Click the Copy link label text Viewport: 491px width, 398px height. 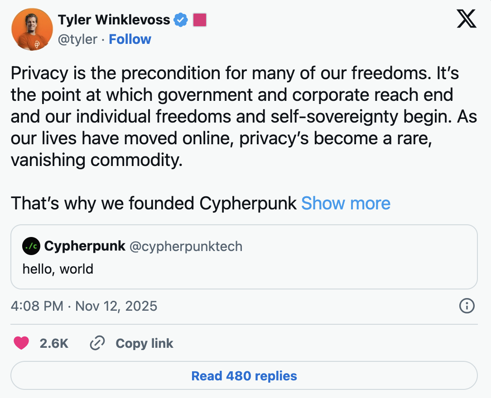click(144, 343)
